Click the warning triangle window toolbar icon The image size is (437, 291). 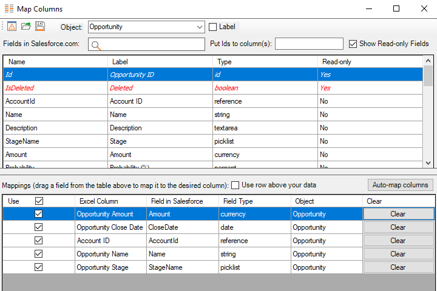pyautogui.click(x=12, y=27)
